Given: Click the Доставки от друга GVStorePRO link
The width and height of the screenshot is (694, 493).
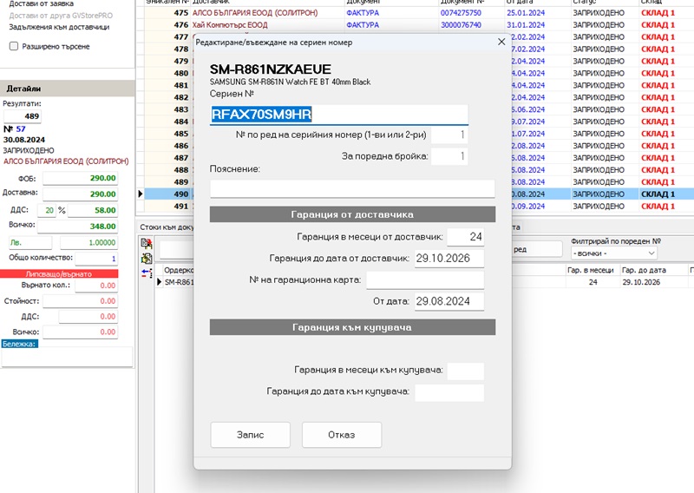Looking at the screenshot, I should [x=61, y=16].
